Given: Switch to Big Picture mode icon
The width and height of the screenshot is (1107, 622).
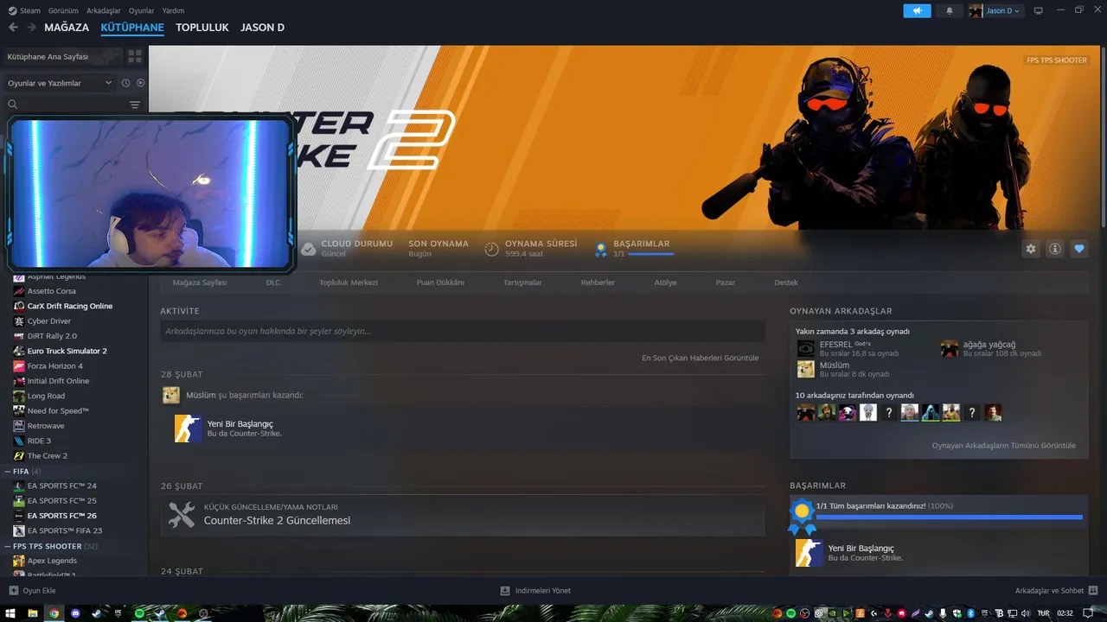Looking at the screenshot, I should pyautogui.click(x=1038, y=10).
